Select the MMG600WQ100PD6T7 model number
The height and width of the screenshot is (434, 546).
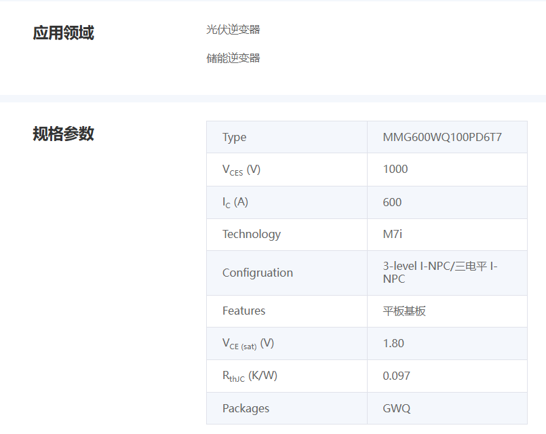[442, 138]
